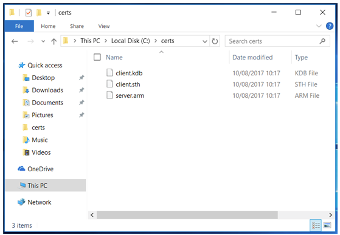This screenshot has height=235, width=340.
Task: Open the File menu tab
Action: tap(19, 26)
